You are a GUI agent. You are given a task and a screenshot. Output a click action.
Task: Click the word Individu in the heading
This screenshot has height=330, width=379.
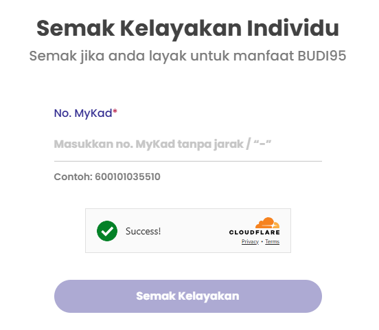(x=293, y=28)
